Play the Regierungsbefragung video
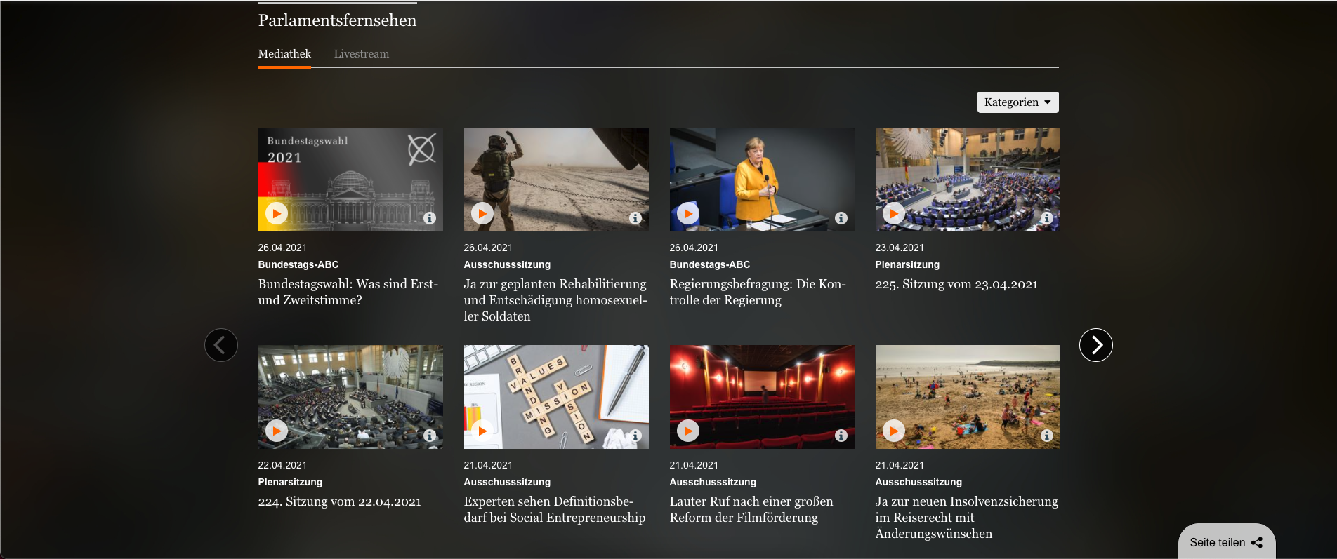This screenshot has width=1337, height=559. (688, 213)
